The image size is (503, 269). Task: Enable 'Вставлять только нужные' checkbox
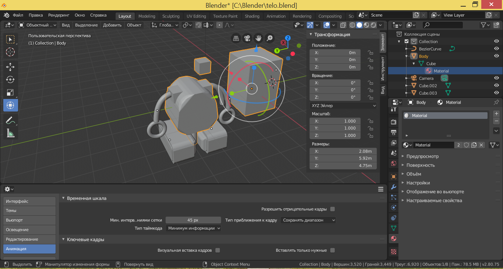click(333, 250)
